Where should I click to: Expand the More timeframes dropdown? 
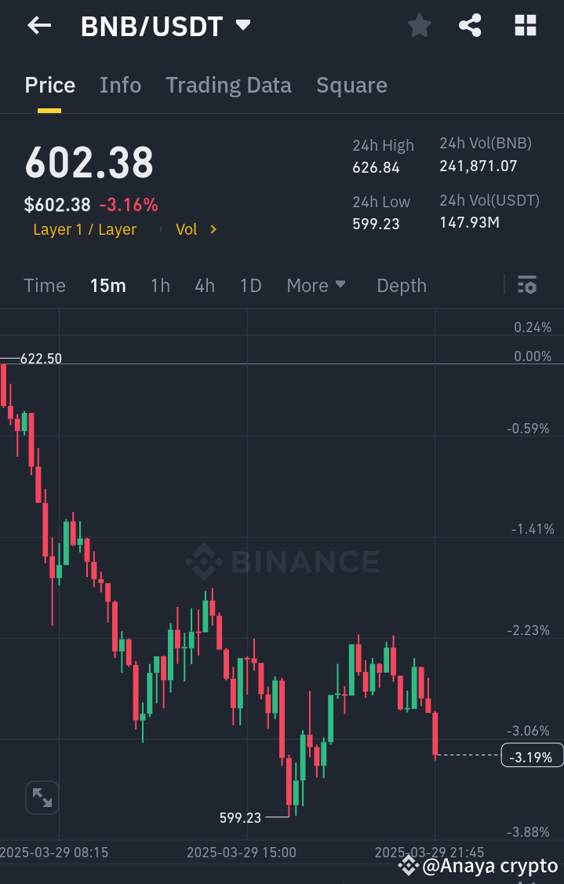(x=316, y=286)
